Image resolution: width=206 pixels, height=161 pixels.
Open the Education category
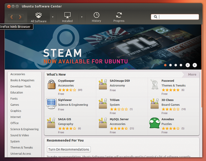click(x=17, y=92)
